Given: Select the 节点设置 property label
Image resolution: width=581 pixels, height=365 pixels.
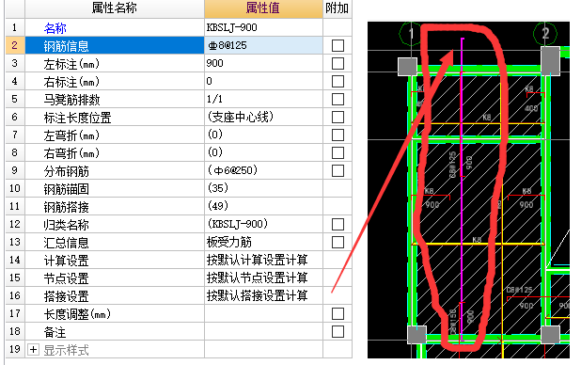Looking at the screenshot, I should pos(67,278).
